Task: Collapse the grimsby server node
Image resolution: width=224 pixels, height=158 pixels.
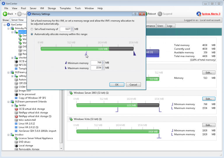Action: (x=12, y=32)
